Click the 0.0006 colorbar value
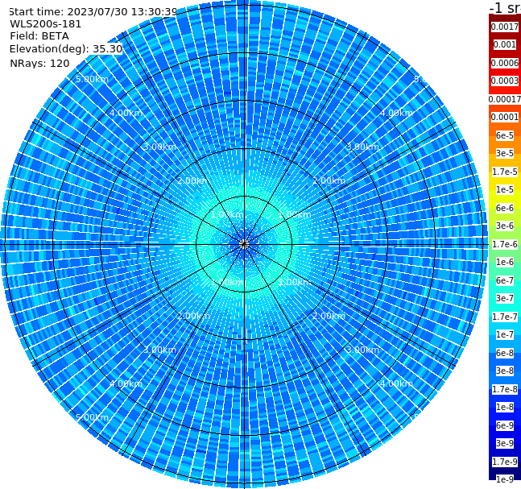 pos(505,63)
